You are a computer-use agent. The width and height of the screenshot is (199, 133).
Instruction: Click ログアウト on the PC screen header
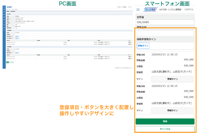coord(130,7)
